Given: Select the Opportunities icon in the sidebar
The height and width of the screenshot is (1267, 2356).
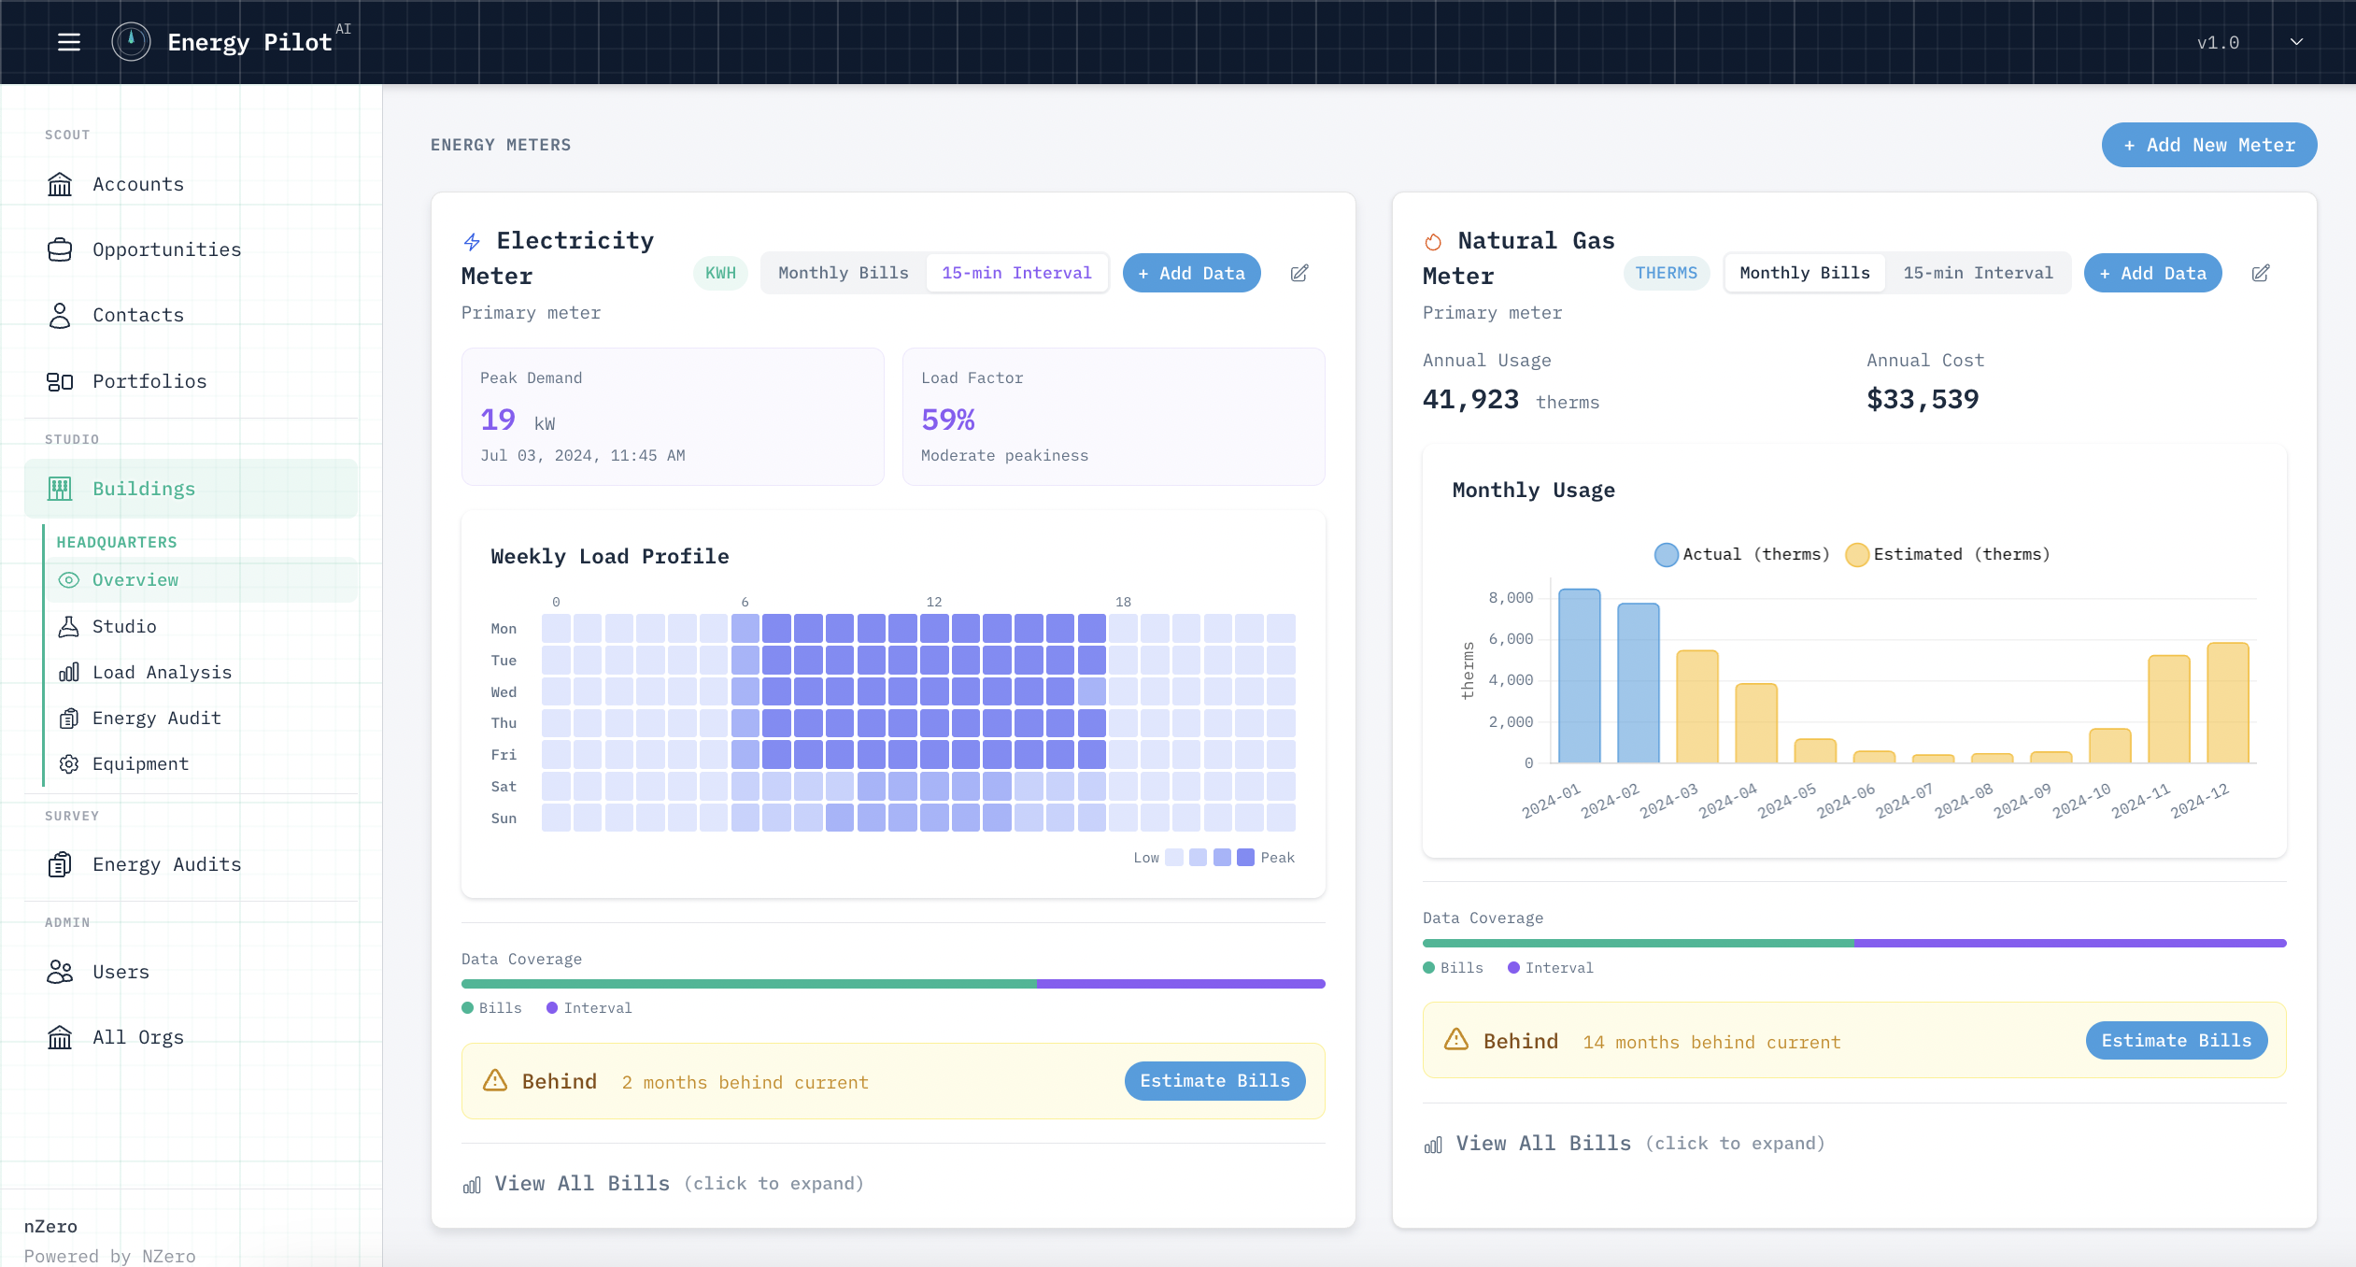Looking at the screenshot, I should coord(60,249).
